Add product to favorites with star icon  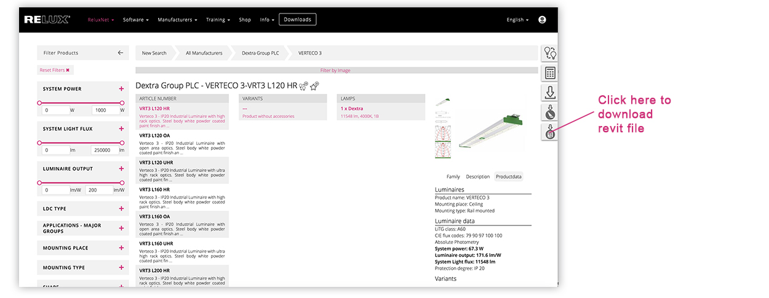(314, 86)
